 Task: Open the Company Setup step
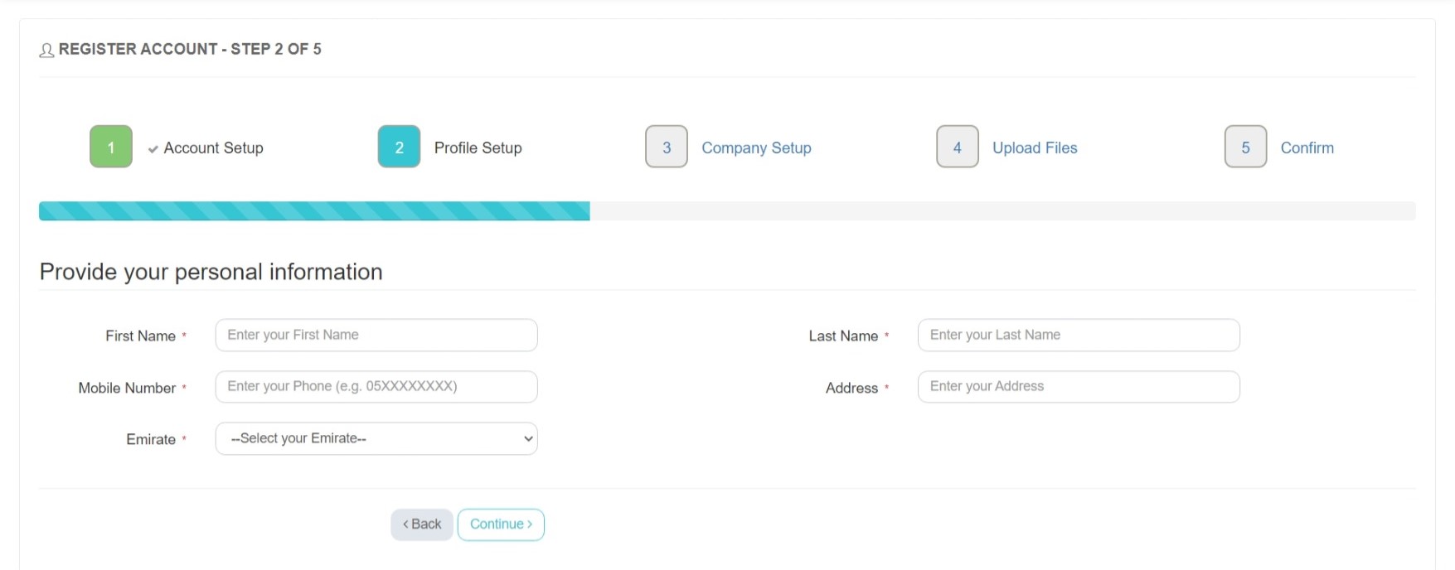[756, 147]
